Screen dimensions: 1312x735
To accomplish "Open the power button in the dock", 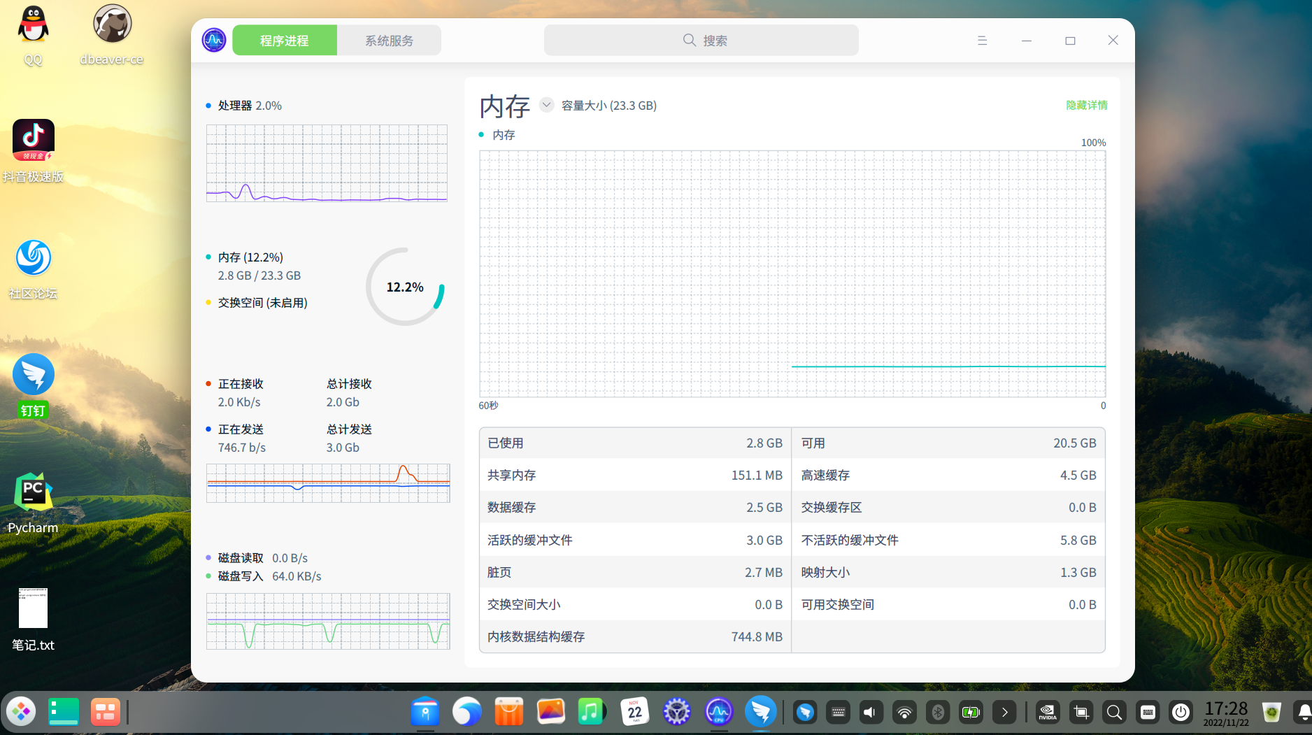I will click(1181, 712).
